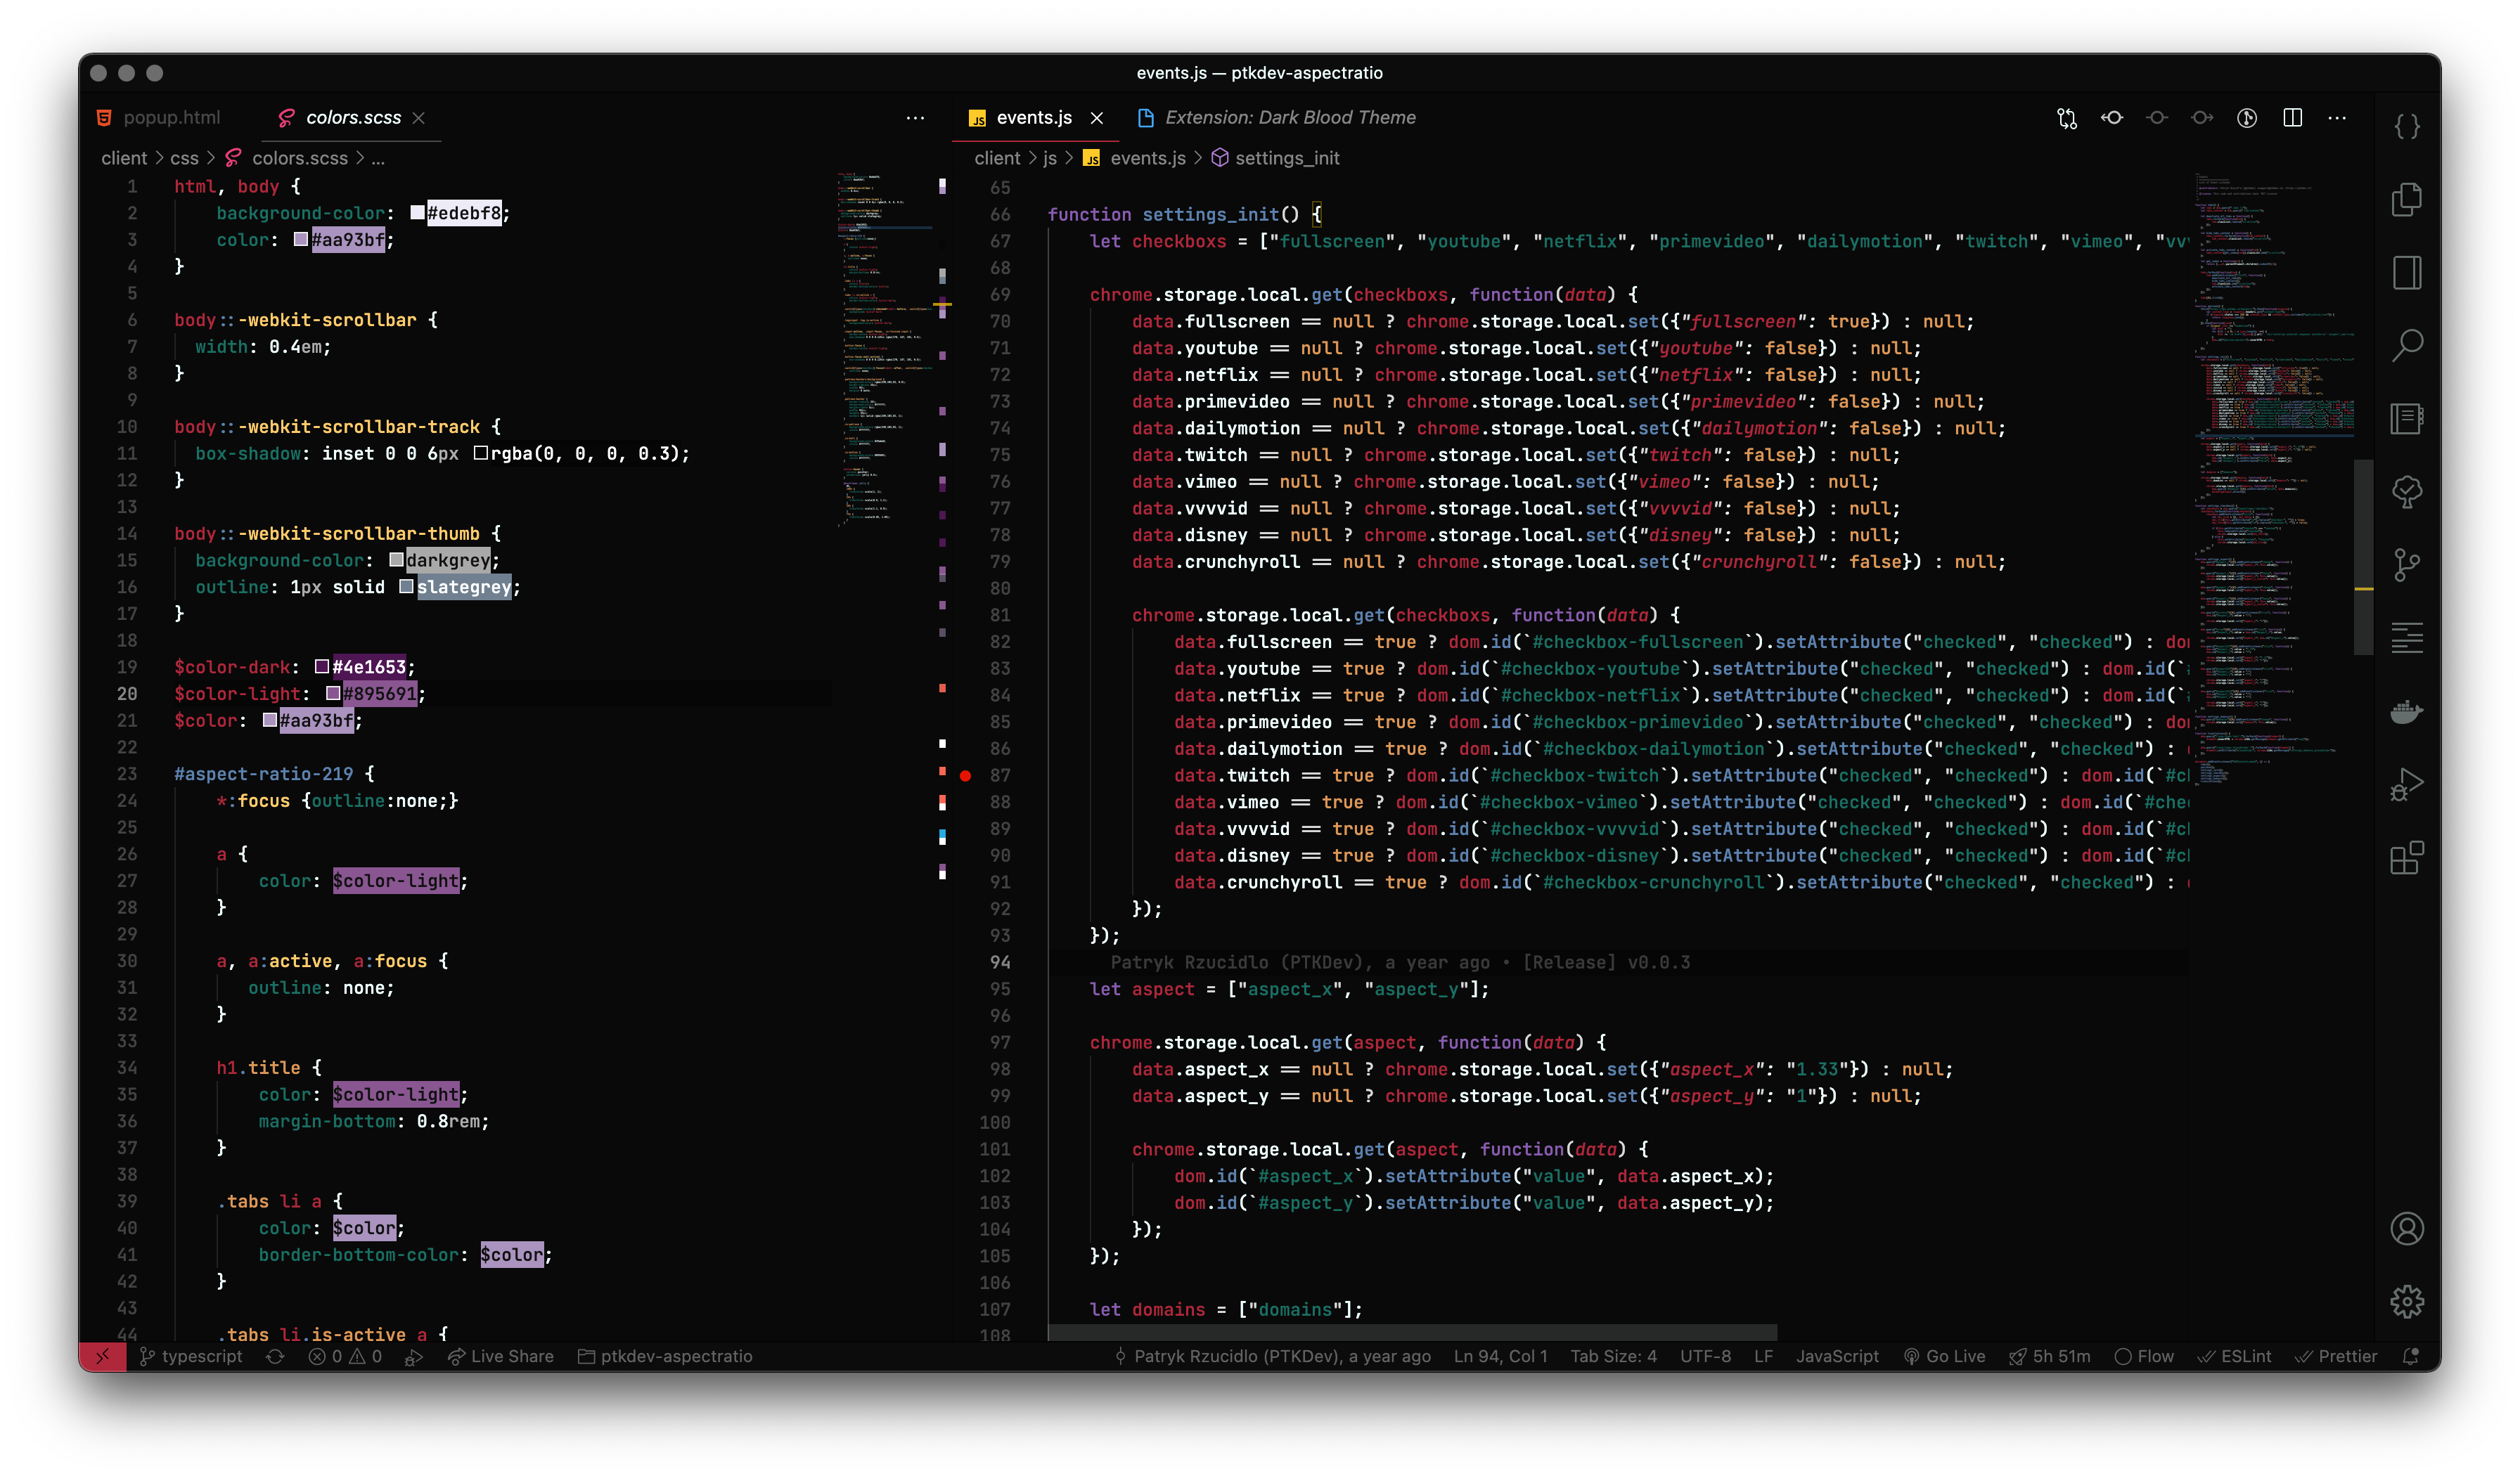Expand the settings_init breadcrumb symbol
Viewport: 2520px width, 1476px height.
(x=1286, y=158)
